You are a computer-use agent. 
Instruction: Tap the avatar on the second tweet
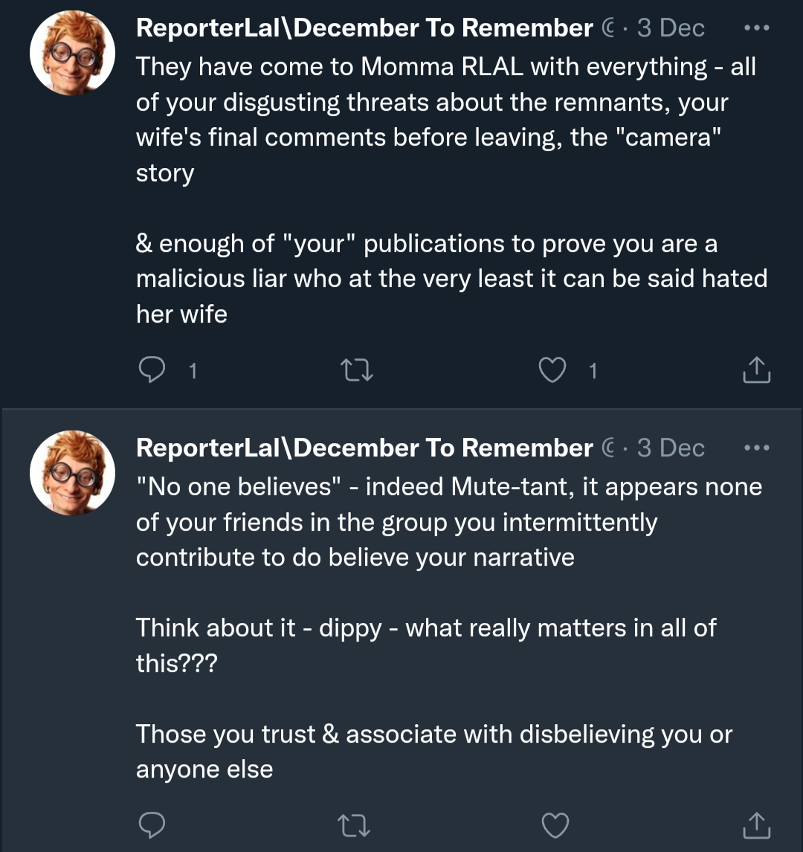pyautogui.click(x=72, y=473)
